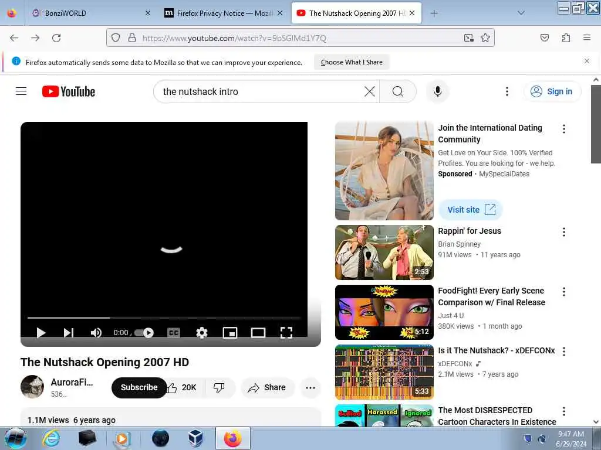Open FoodFight comparison video thumbnail
This screenshot has width=601, height=450.
(384, 312)
